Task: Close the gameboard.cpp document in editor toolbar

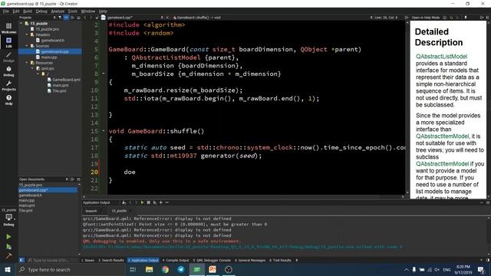Action: tap(167, 18)
